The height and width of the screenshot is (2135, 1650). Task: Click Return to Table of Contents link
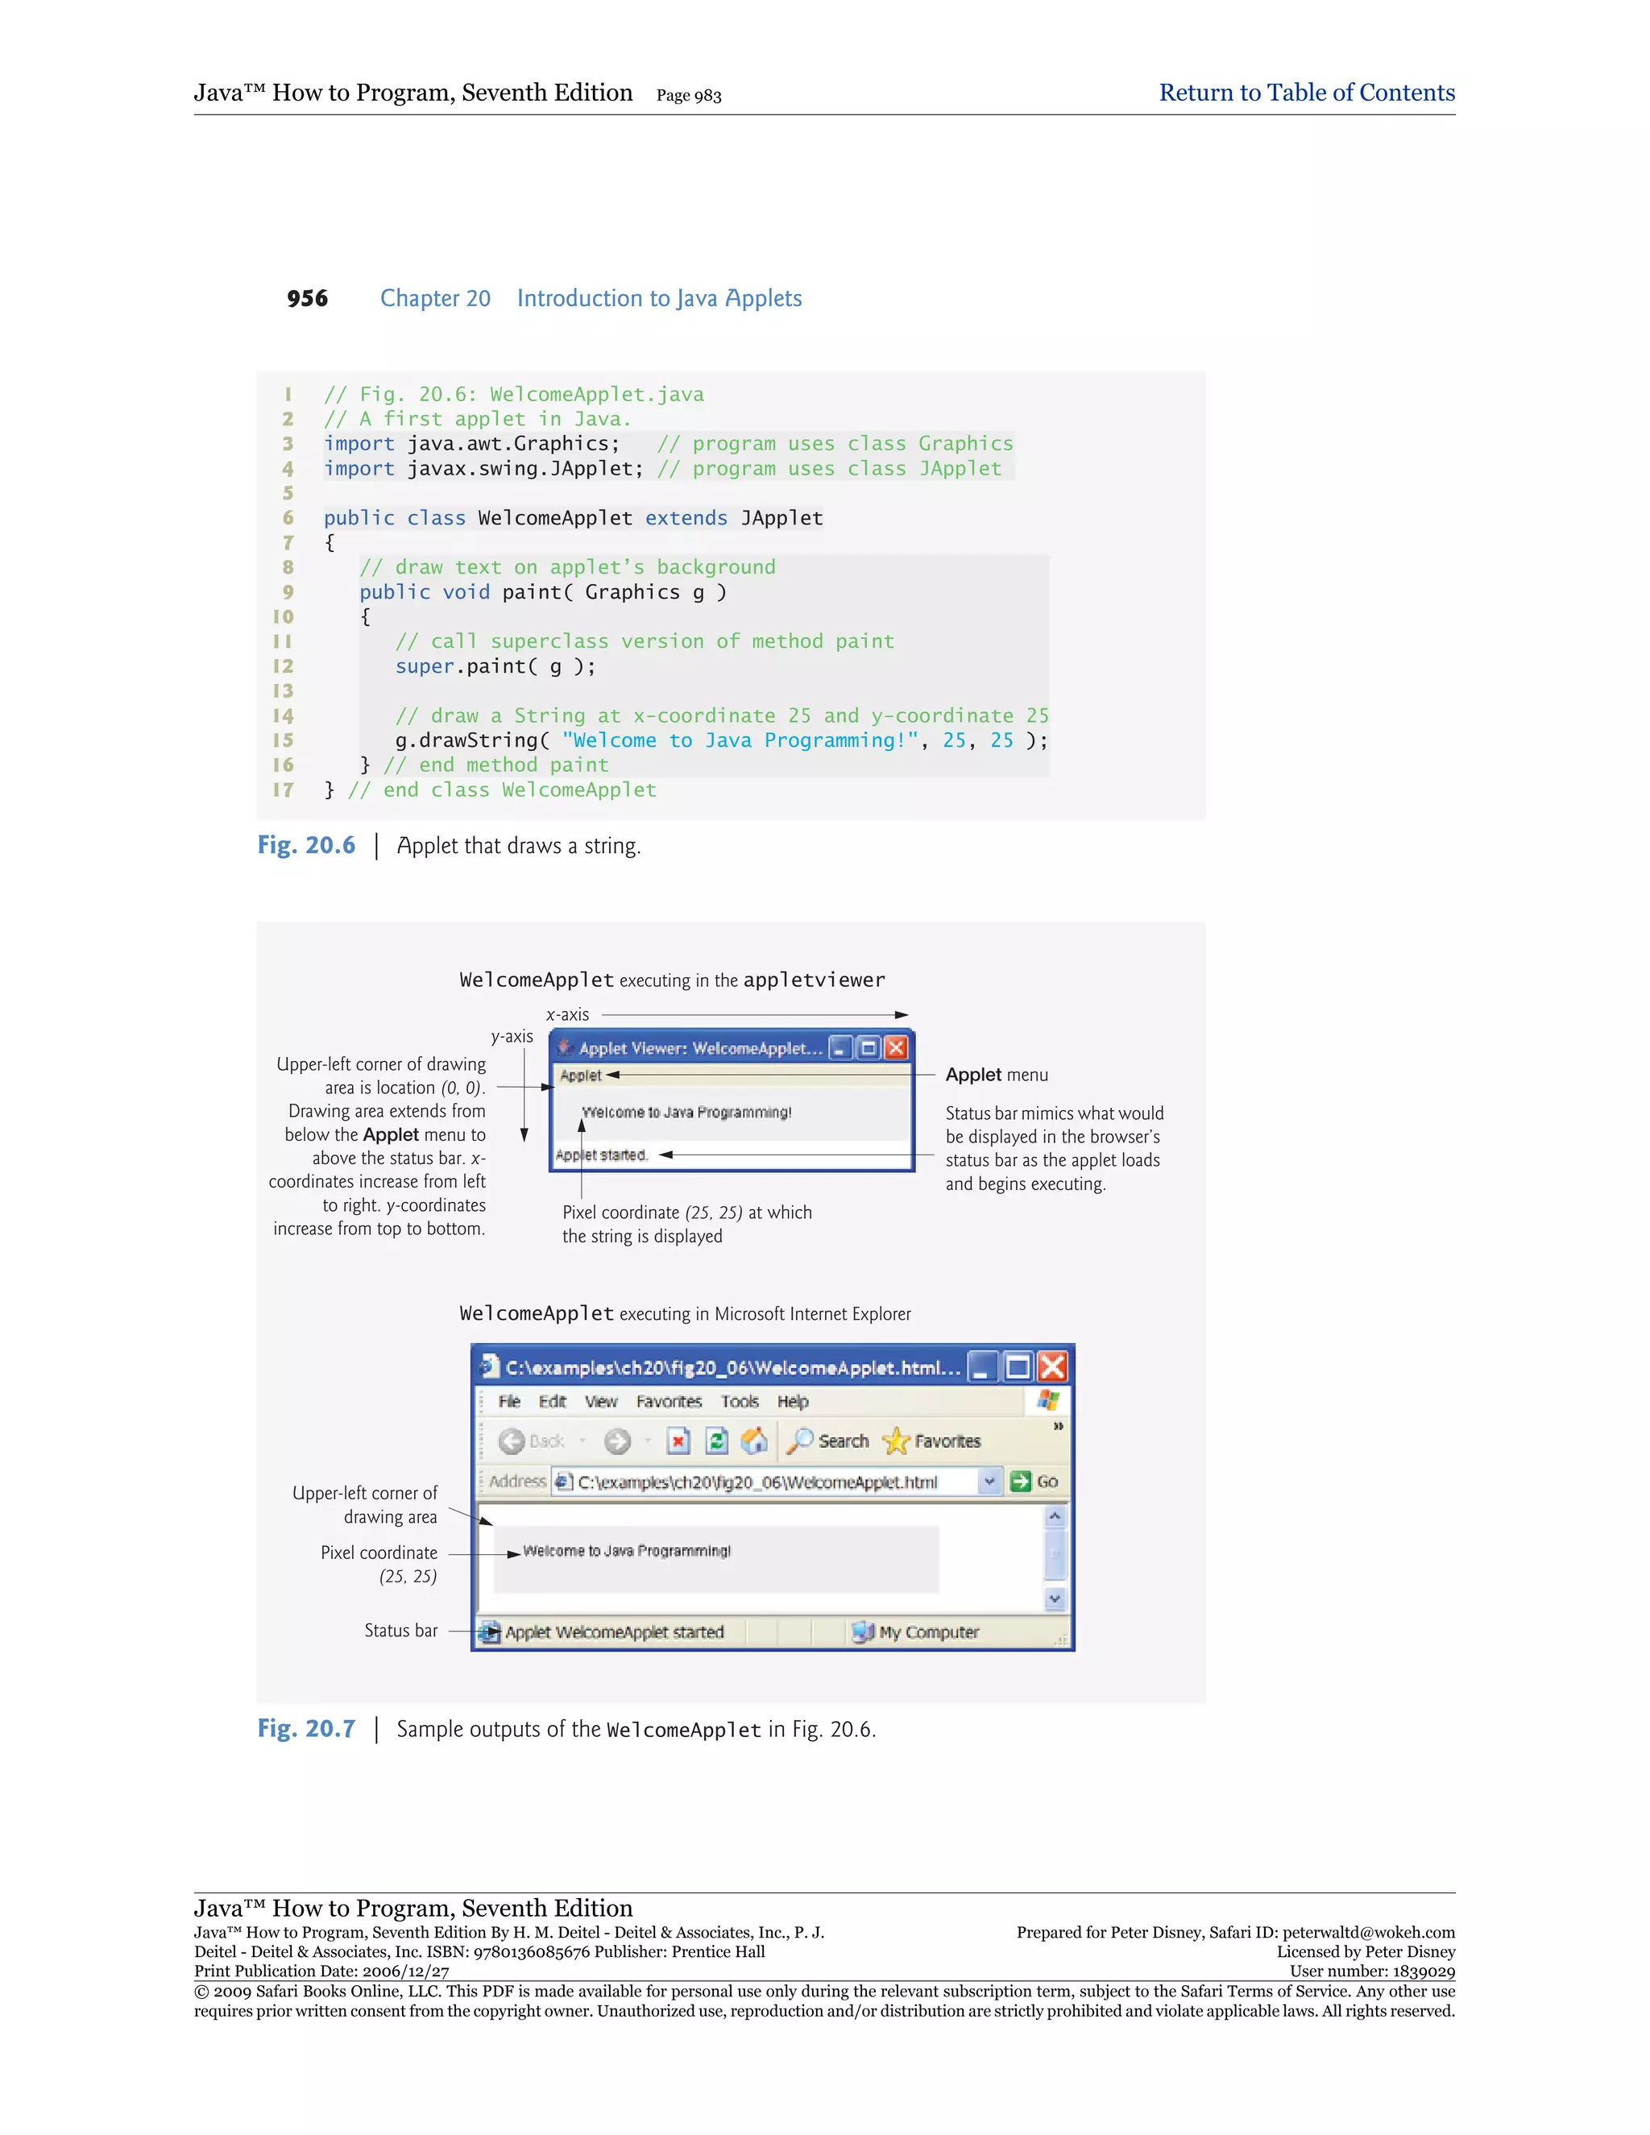1306,93
